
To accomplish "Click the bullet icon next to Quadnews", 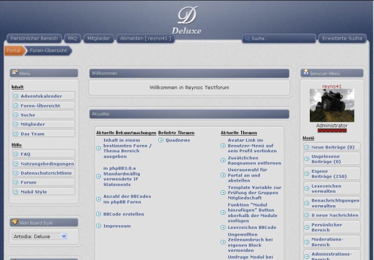I will [x=161, y=141].
